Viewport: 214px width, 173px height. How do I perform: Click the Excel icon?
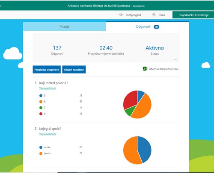(x=145, y=69)
